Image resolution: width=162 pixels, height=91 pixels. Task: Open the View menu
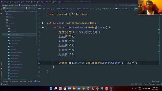coord(12,2)
